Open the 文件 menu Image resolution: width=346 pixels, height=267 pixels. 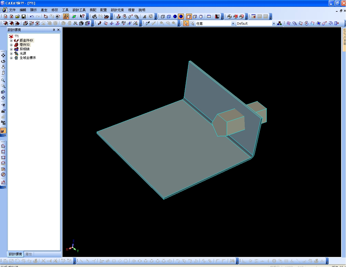coord(12,10)
